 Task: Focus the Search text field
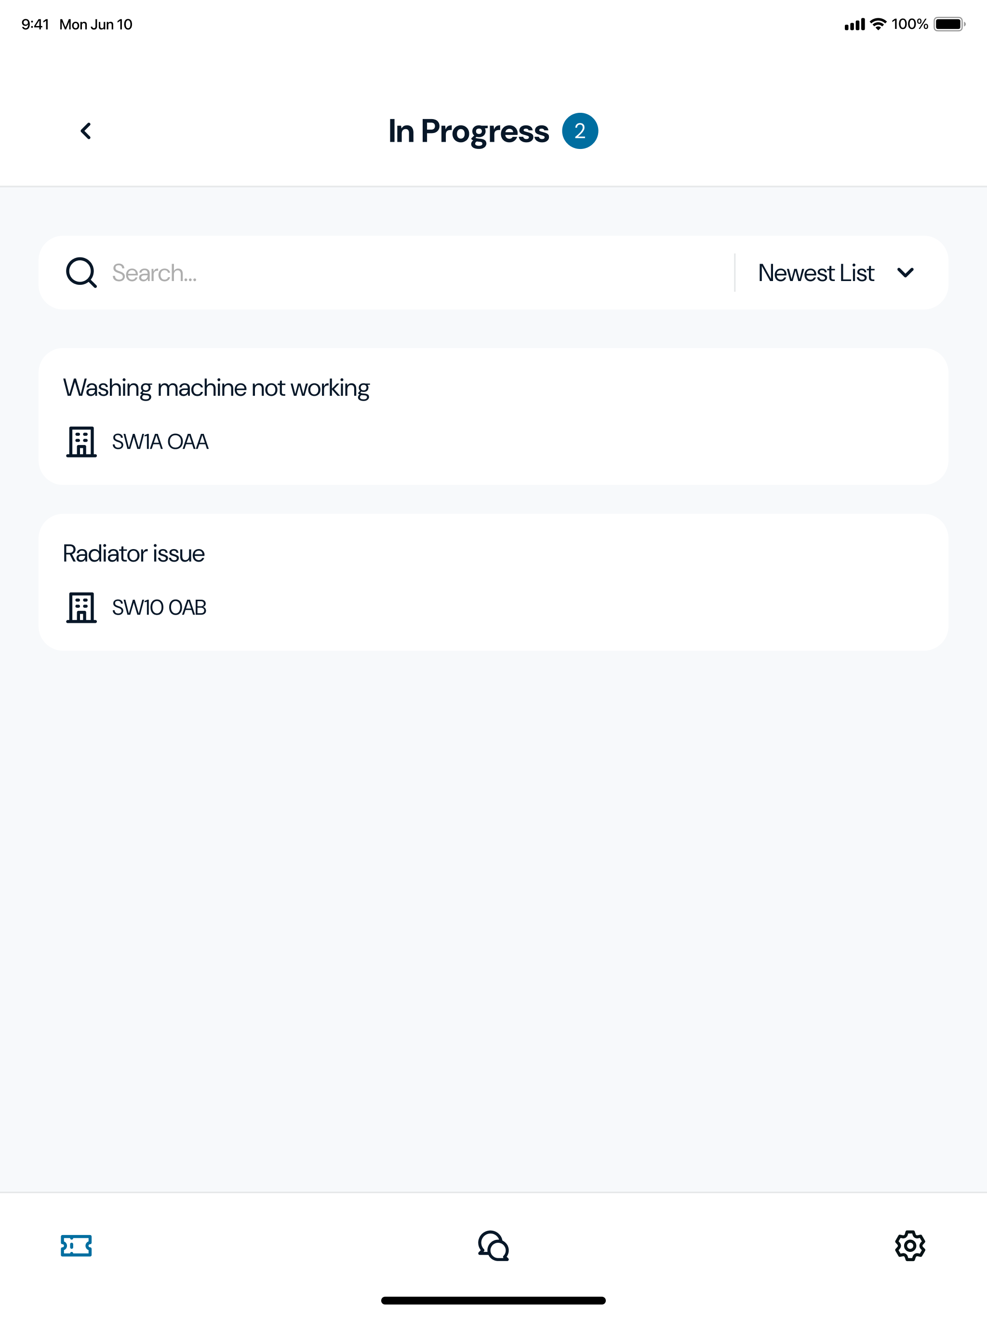click(417, 273)
